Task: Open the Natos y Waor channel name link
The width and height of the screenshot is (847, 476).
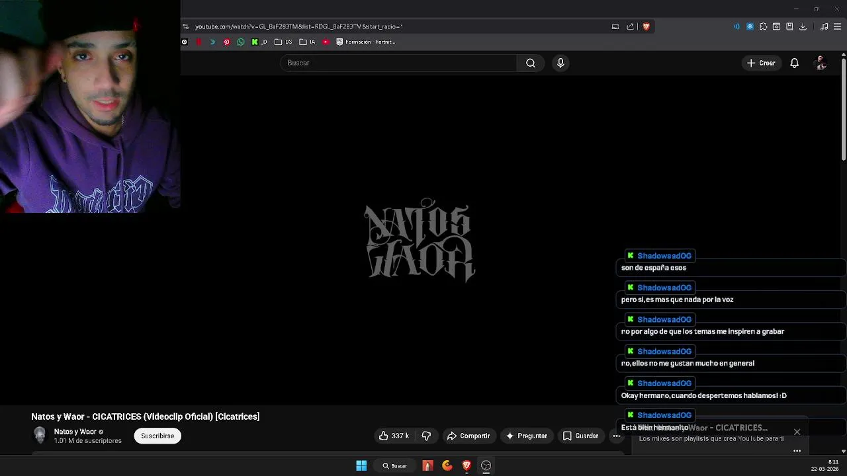Action: tap(75, 432)
